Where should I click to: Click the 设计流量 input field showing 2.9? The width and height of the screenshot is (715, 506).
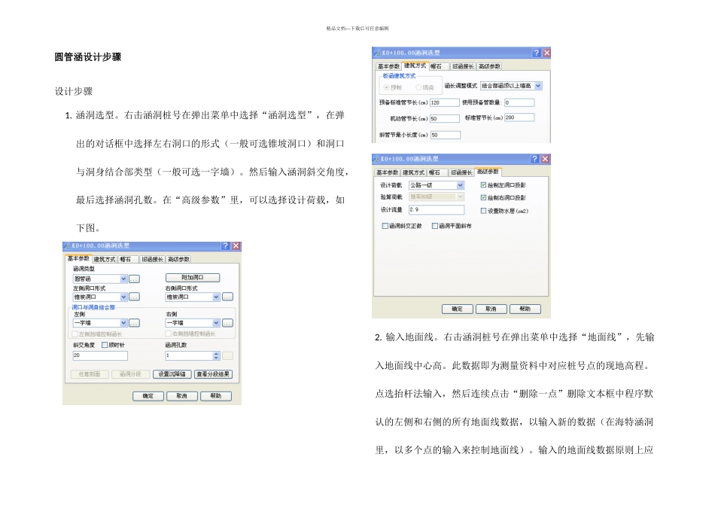click(437, 210)
